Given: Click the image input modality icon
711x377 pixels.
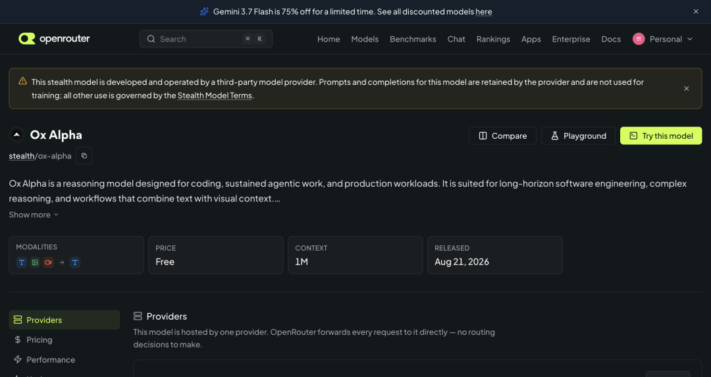Looking at the screenshot, I should [x=35, y=263].
